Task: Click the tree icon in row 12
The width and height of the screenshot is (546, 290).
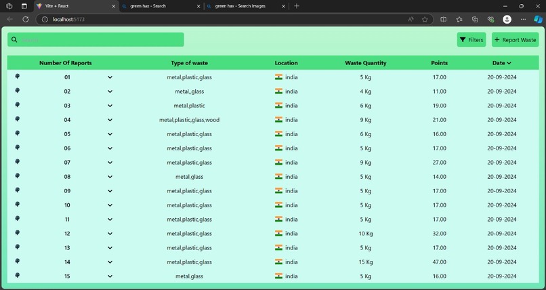Action: (x=18, y=232)
